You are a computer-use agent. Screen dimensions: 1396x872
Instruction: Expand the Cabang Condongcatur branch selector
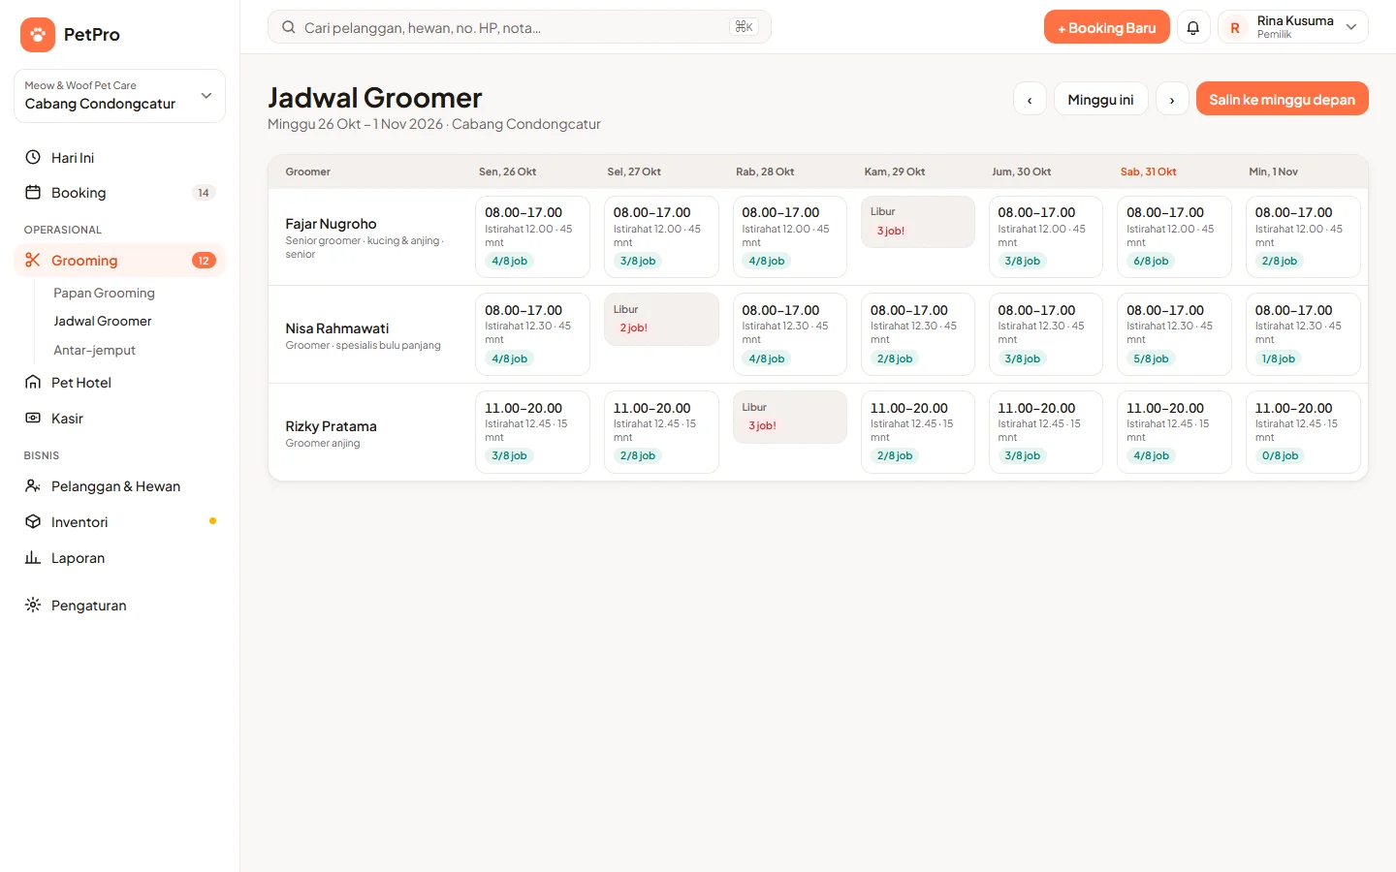(x=120, y=96)
